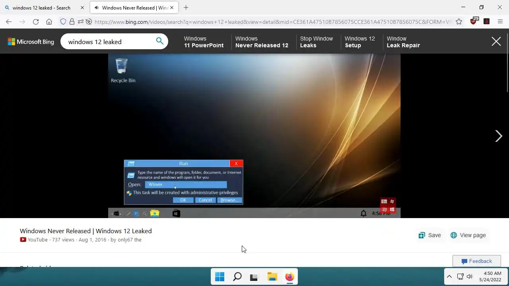Switch to 'windows 12 leaked - Search' tab
The width and height of the screenshot is (509, 286).
click(x=41, y=8)
